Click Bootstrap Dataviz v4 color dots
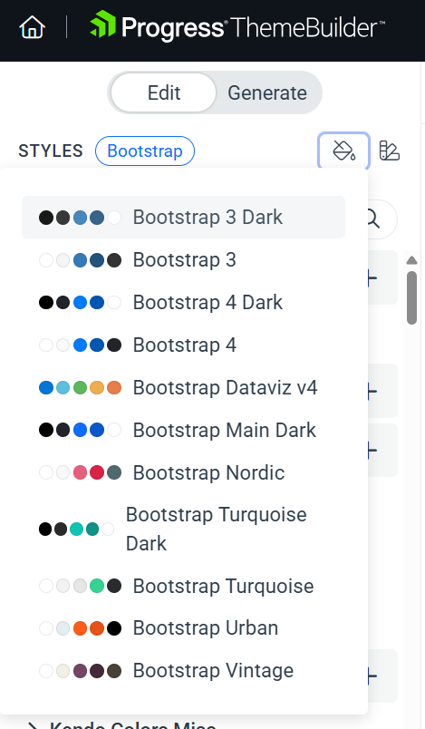 [x=80, y=388]
